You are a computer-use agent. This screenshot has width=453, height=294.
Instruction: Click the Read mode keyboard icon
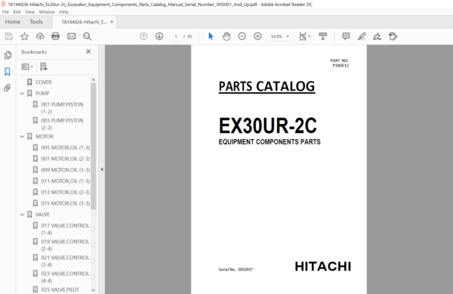[322, 36]
